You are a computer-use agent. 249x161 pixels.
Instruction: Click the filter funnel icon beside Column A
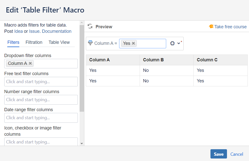point(90,43)
